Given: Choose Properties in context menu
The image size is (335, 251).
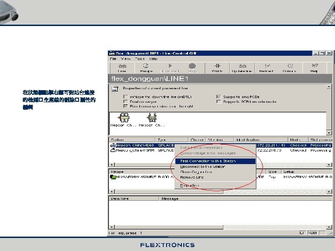Looking at the screenshot, I should [215, 185].
